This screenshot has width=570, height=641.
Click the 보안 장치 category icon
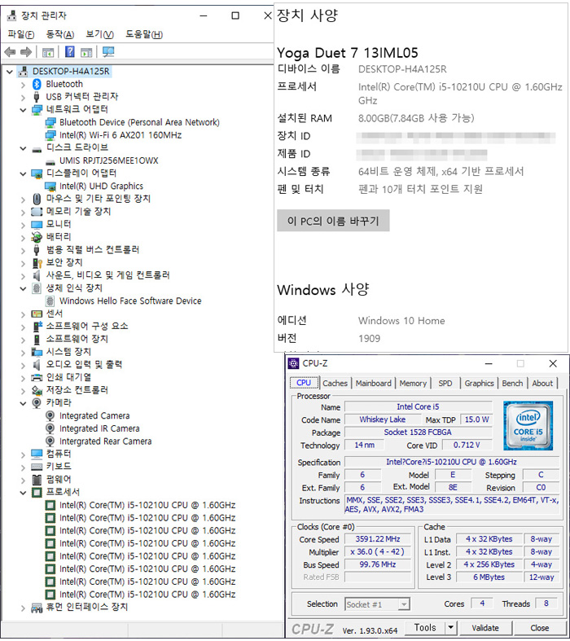[37, 262]
